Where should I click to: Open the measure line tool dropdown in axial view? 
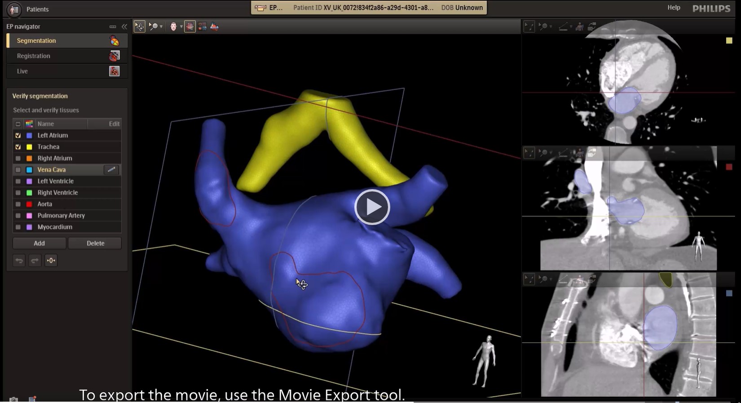(571, 27)
